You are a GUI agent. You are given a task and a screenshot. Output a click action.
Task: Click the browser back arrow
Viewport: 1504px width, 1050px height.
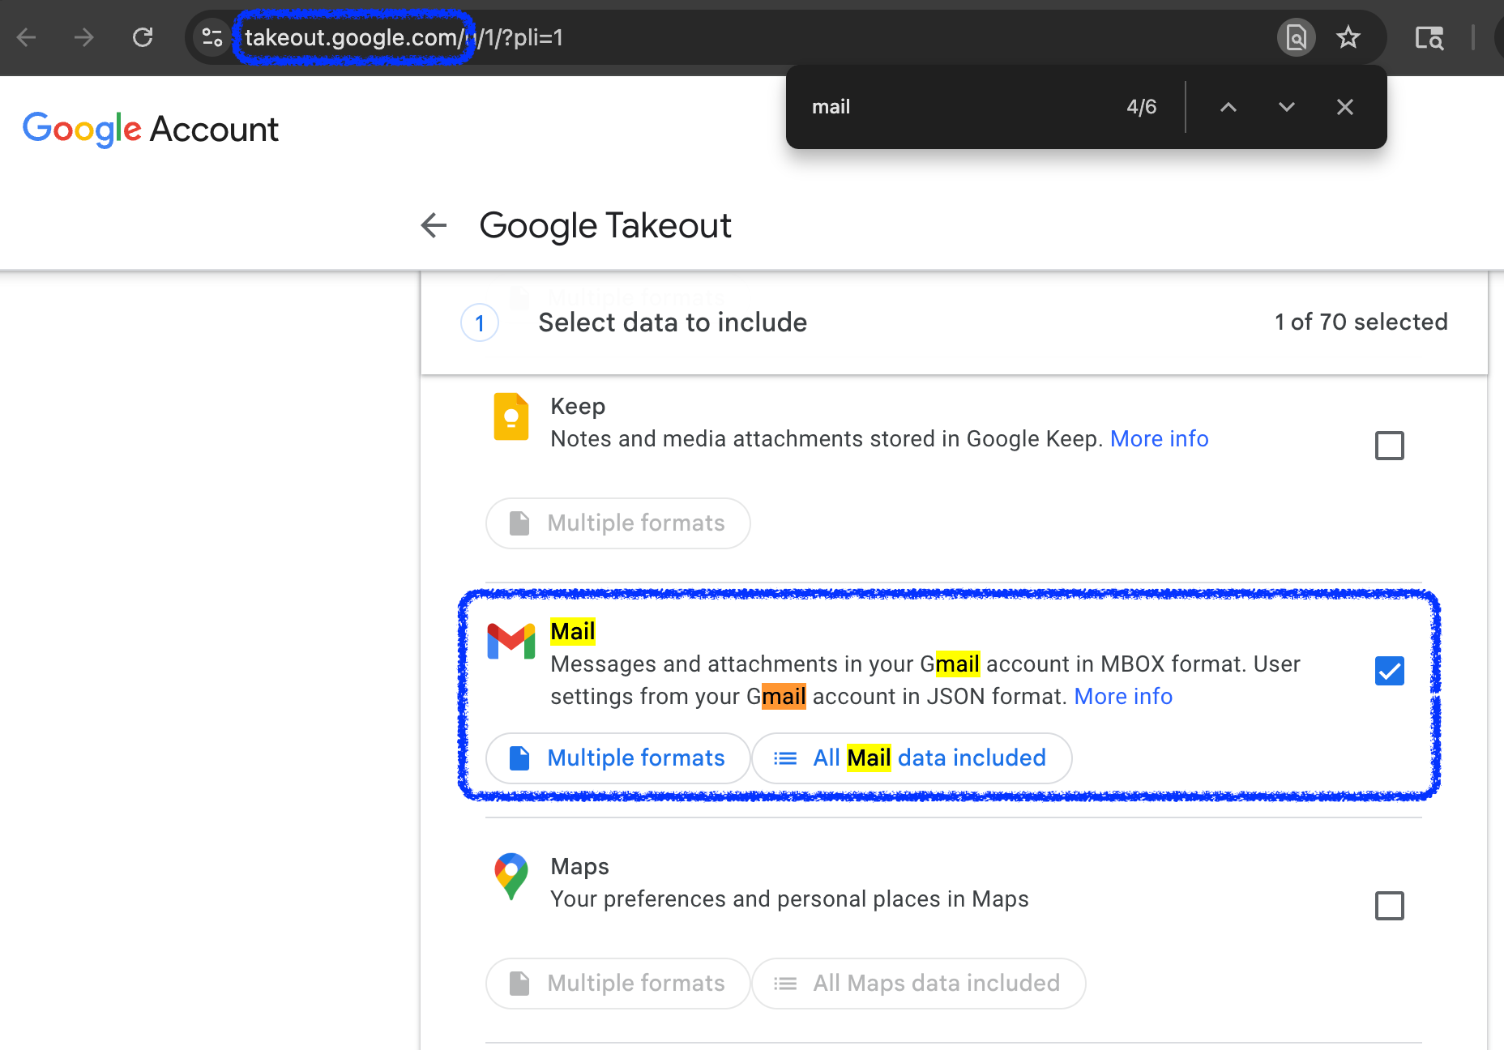coord(27,37)
